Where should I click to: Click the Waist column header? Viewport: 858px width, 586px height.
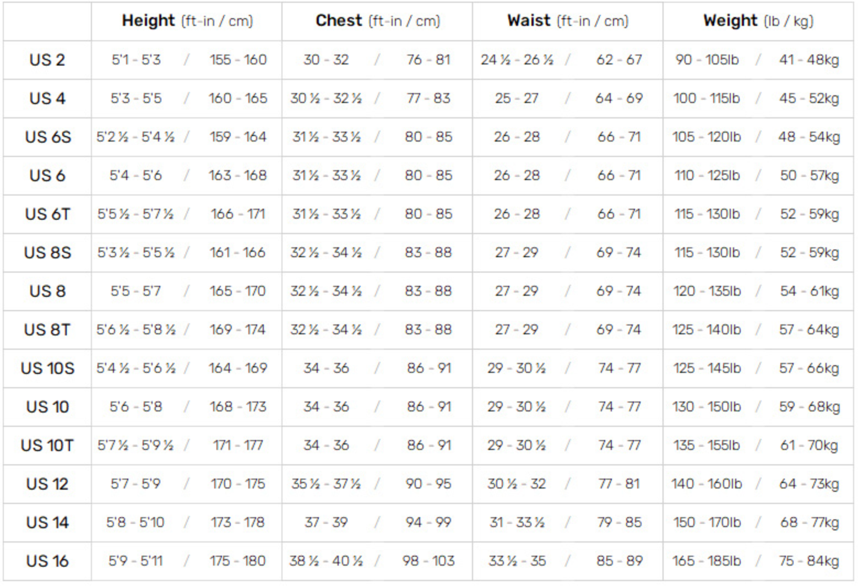pyautogui.click(x=567, y=21)
